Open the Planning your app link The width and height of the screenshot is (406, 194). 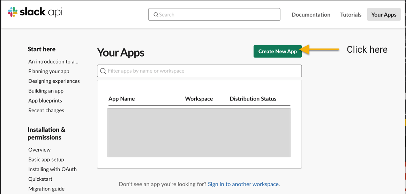click(x=49, y=72)
